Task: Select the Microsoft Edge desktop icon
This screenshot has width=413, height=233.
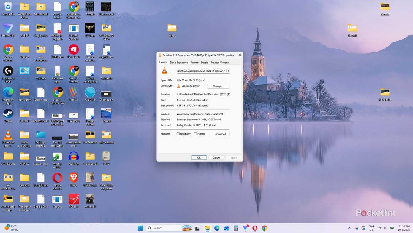Action: point(8,96)
